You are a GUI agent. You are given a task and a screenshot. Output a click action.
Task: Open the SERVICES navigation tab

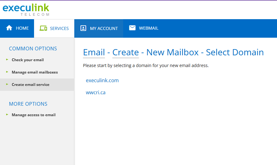tap(54, 28)
